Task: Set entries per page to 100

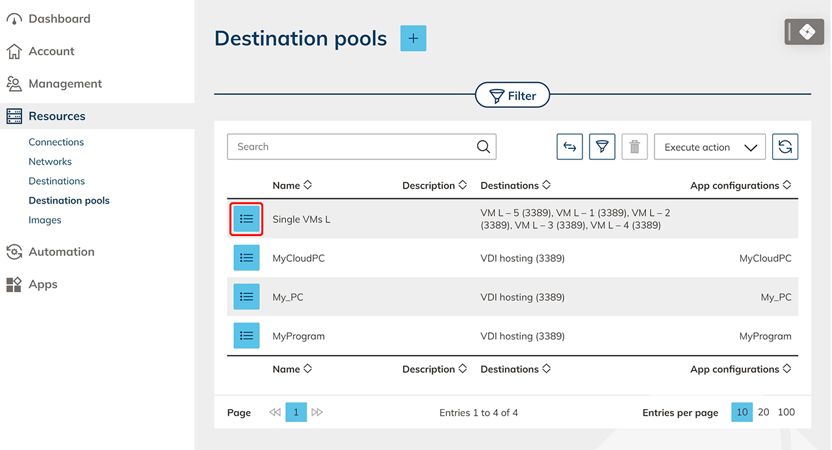Action: click(786, 412)
